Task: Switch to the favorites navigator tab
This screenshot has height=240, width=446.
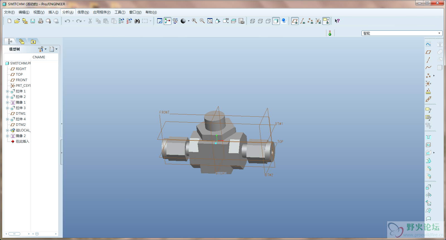Action: [x=33, y=42]
